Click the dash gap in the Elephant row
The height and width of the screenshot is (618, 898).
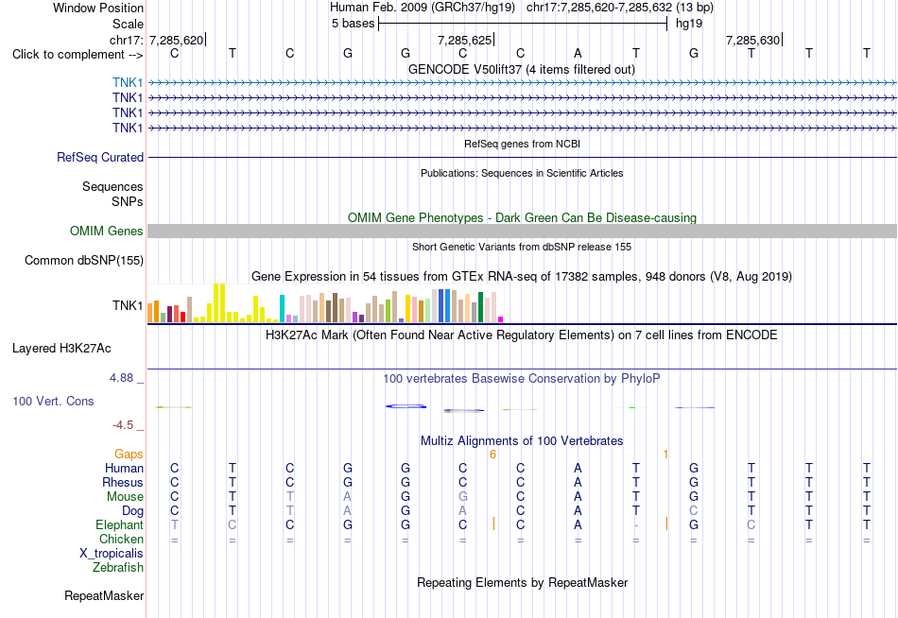coord(636,525)
